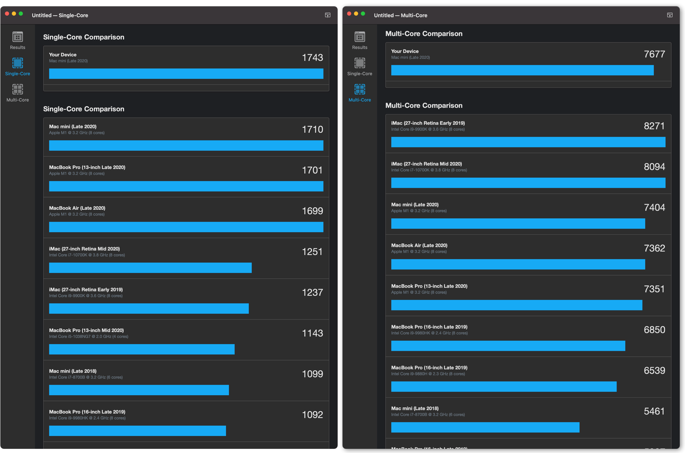Click MacBook Pro 16-inch 6850 score entry
Image resolution: width=685 pixels, height=453 pixels.
[x=528, y=336]
